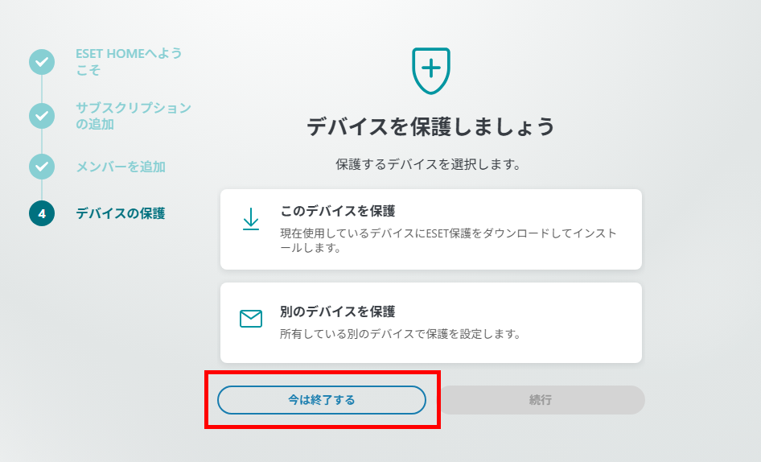The image size is (761, 462).
Task: Click the progress line between steps 3 and 4
Action: (x=42, y=190)
